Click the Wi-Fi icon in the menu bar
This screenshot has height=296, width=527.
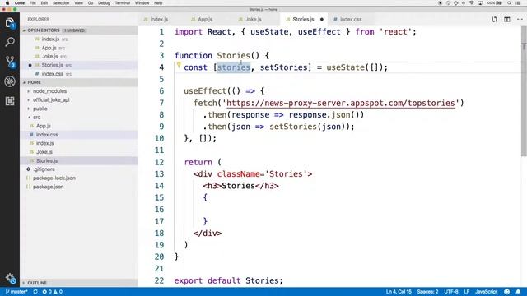[x=472, y=3]
